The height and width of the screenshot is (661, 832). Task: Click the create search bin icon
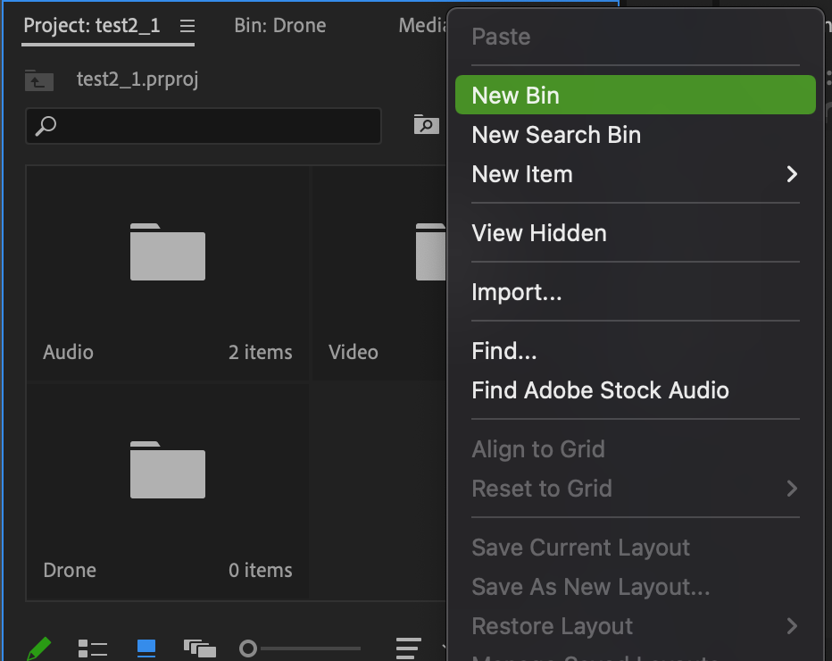point(427,125)
